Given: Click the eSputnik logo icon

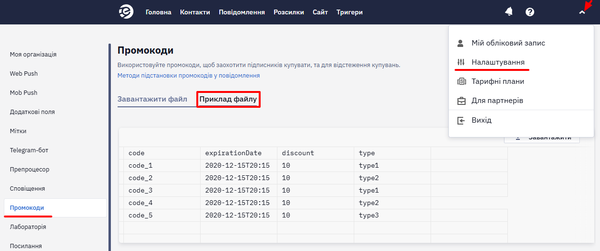Looking at the screenshot, I should point(126,12).
